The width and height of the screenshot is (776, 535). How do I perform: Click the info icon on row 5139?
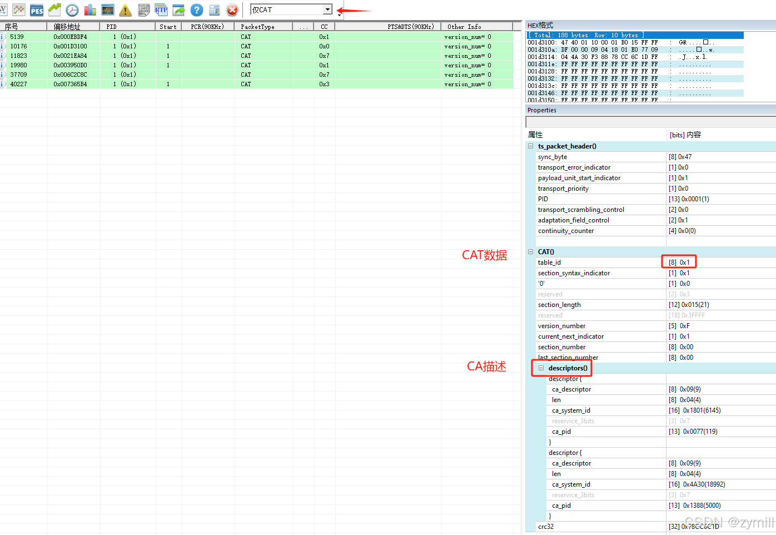click(3, 37)
